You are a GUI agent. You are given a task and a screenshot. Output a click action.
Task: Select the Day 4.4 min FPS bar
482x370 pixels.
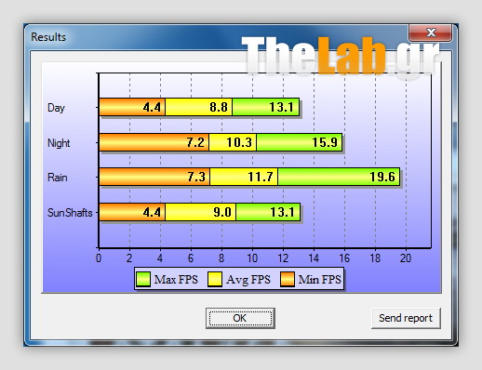pyautogui.click(x=132, y=107)
